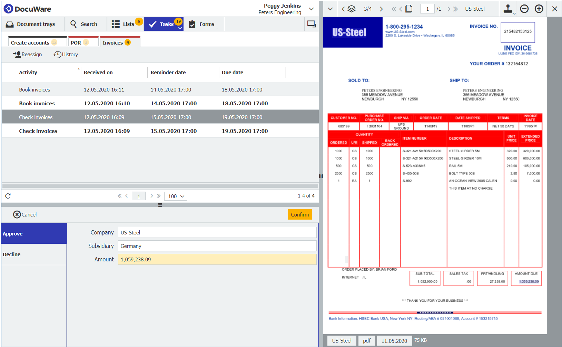This screenshot has height=347, width=562.
Task: Open the Reassign dialog
Action: coord(27,55)
